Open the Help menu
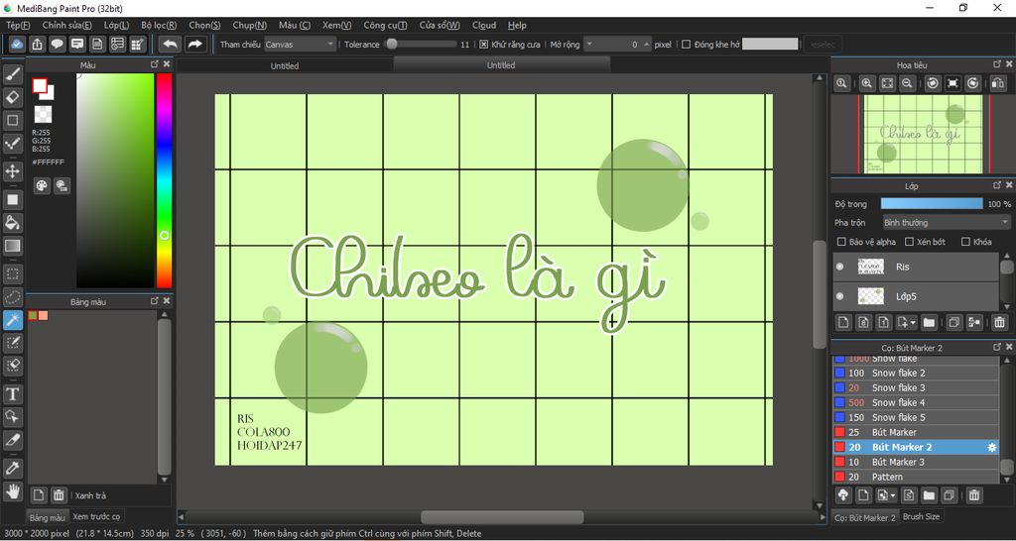This screenshot has width=1016, height=541. click(x=517, y=25)
